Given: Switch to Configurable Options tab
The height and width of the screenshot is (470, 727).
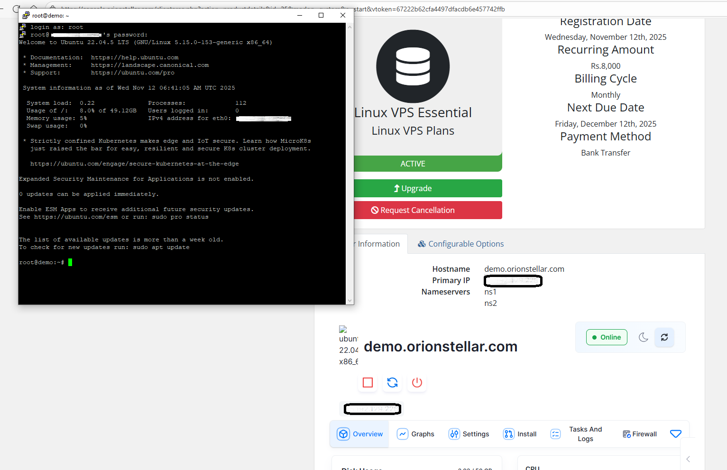Looking at the screenshot, I should click(x=460, y=244).
